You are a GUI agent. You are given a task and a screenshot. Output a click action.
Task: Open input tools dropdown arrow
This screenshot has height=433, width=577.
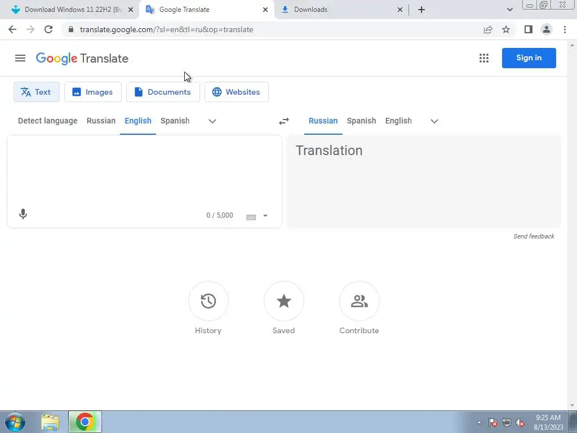coord(265,216)
